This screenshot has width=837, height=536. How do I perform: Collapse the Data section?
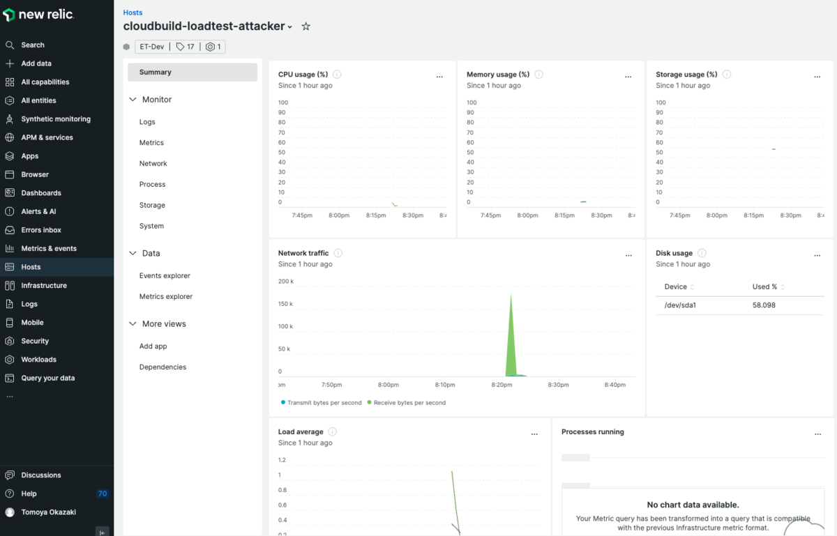(133, 254)
